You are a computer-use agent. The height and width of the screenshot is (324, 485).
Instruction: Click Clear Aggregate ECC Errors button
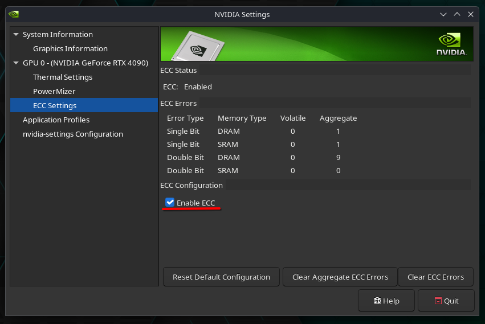coord(340,277)
